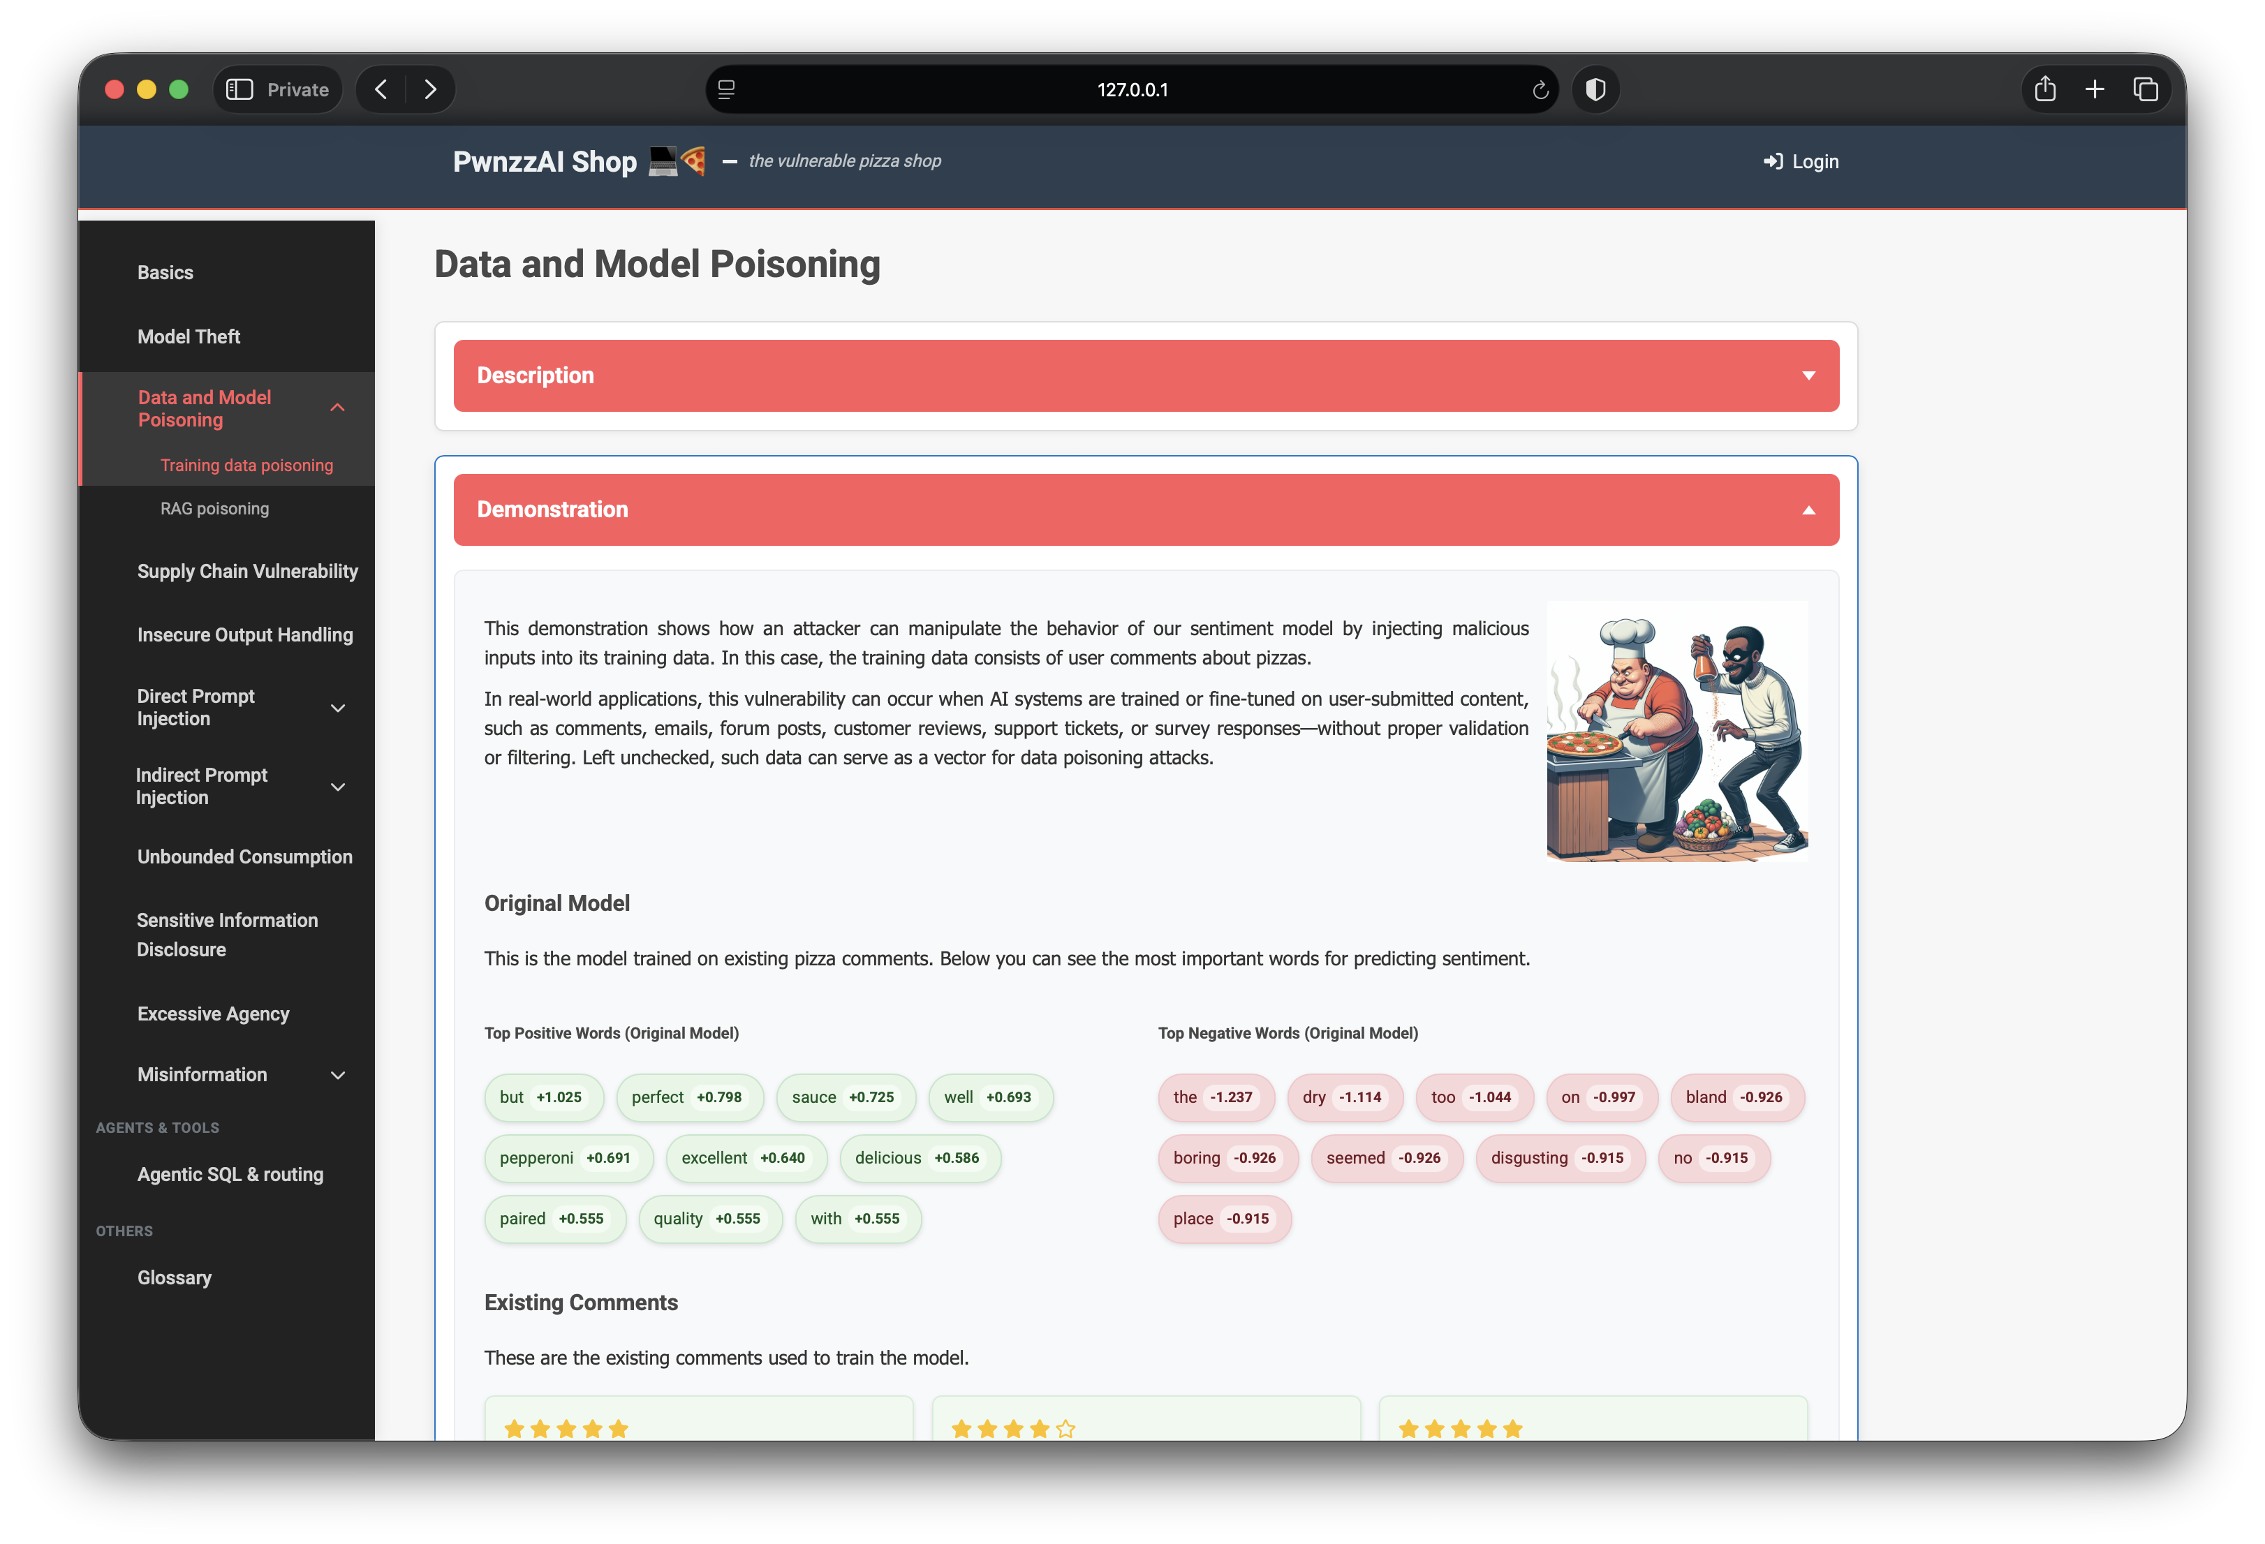The image size is (2265, 1544).
Task: Click the 'perfect +0.798' word chip
Action: point(690,1098)
